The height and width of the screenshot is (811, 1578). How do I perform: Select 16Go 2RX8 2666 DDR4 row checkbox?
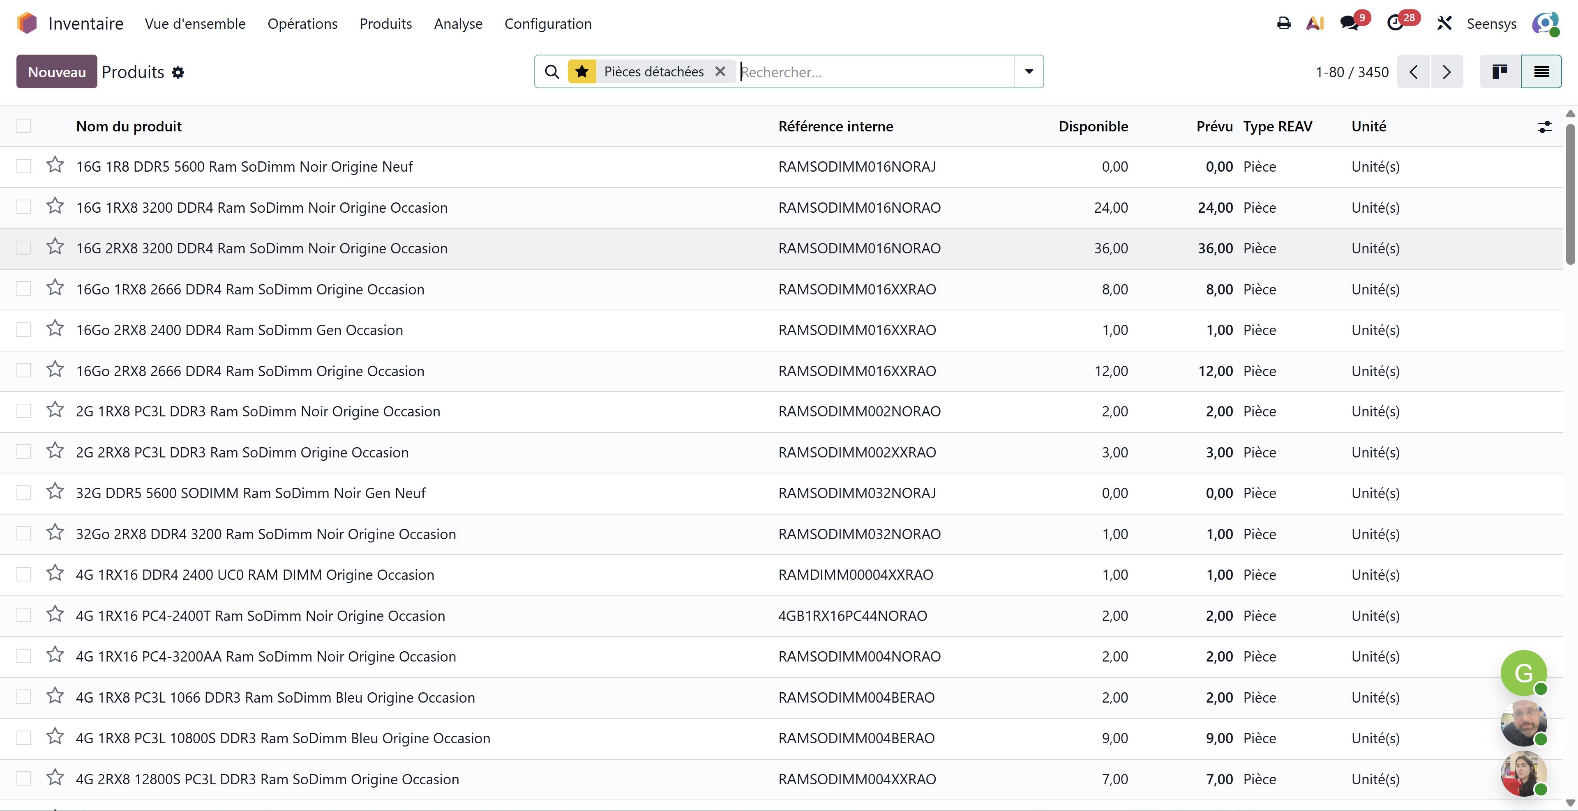24,371
